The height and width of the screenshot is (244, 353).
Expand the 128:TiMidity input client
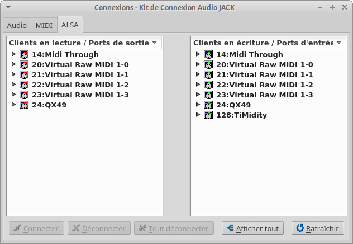tap(198, 115)
